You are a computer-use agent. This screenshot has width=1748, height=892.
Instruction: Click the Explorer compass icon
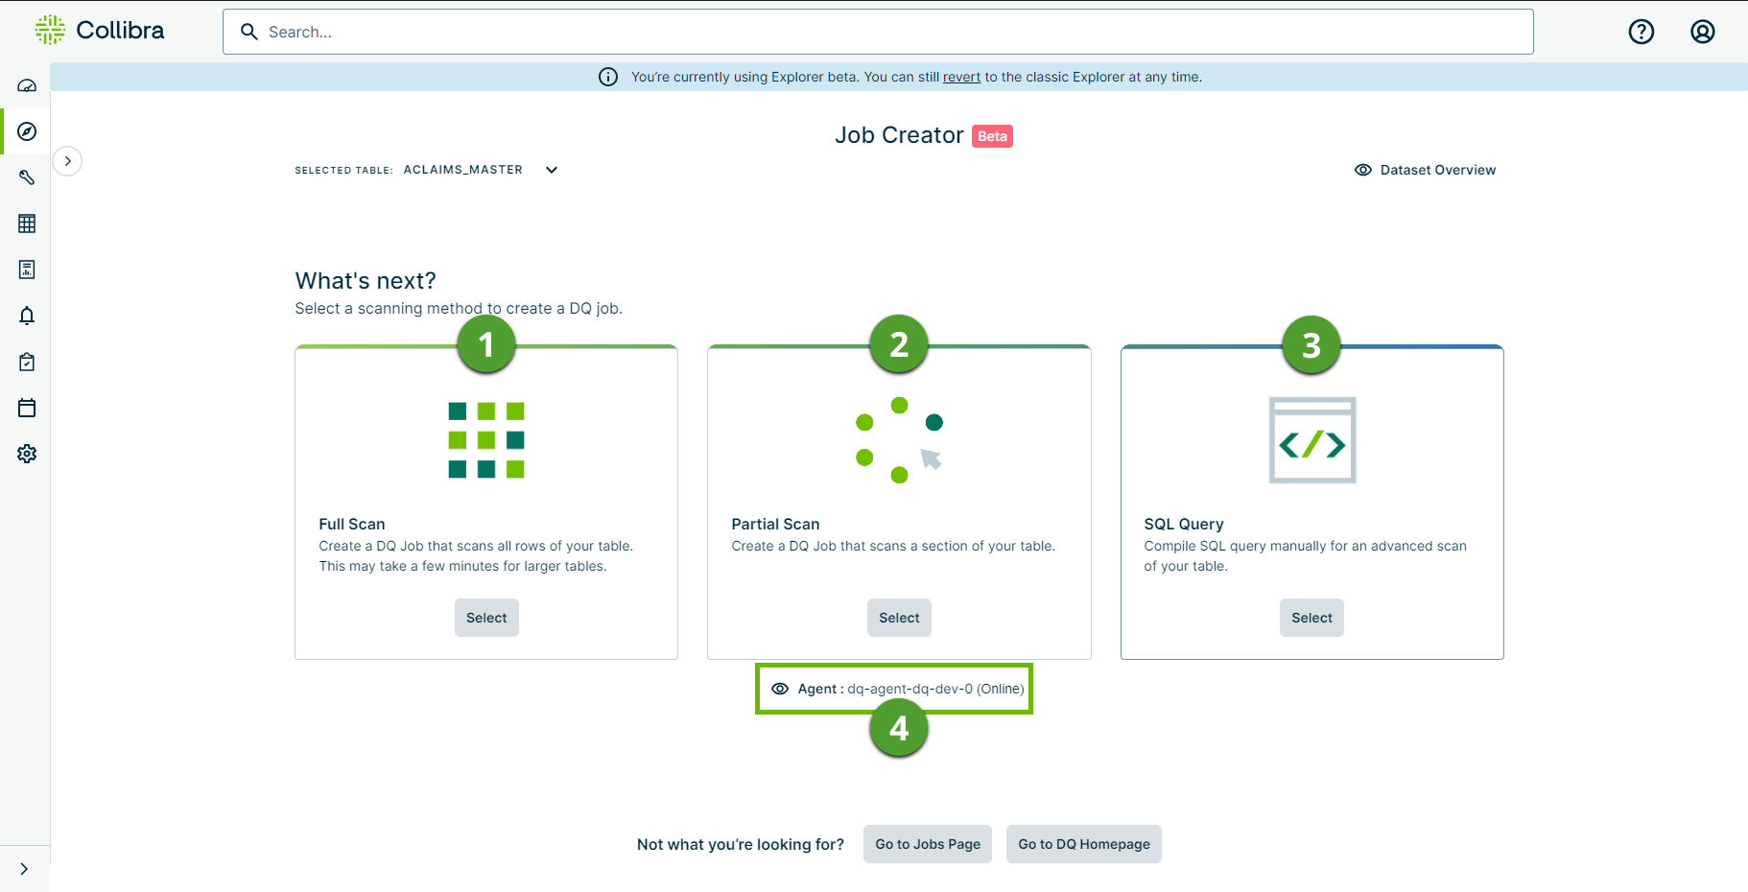[x=27, y=131]
